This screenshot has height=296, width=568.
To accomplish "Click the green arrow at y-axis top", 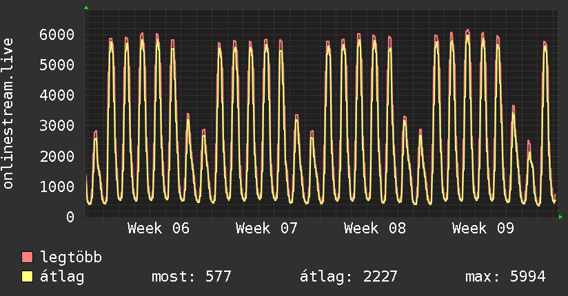I will (x=86, y=8).
